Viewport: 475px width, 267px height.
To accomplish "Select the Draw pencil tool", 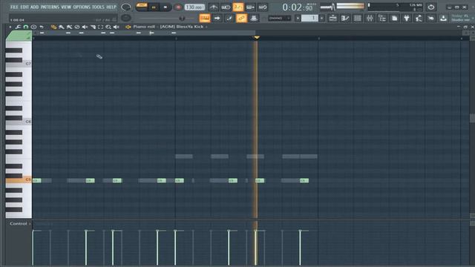I will click(x=53, y=27).
